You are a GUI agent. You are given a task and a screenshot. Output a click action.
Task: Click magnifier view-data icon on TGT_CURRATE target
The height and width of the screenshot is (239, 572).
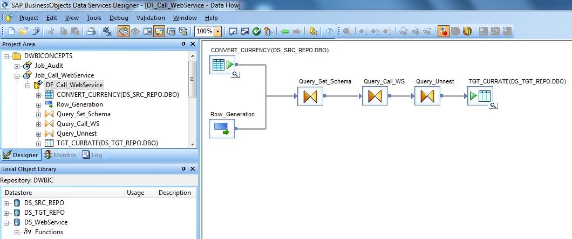coord(494,106)
